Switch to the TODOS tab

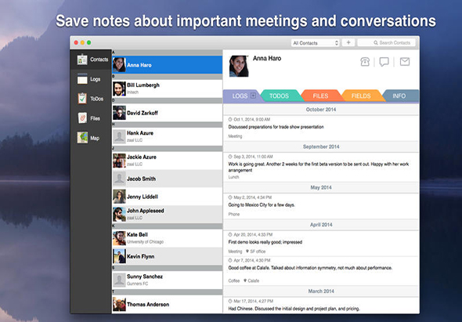pyautogui.click(x=279, y=96)
